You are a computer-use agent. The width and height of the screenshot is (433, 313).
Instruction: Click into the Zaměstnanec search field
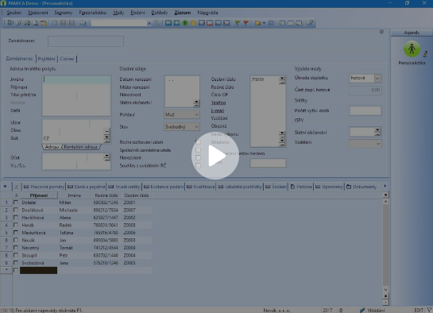pyautogui.click(x=86, y=41)
